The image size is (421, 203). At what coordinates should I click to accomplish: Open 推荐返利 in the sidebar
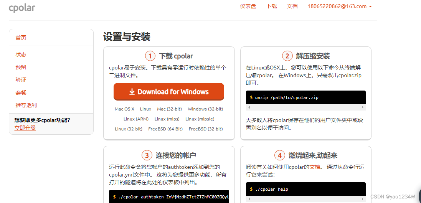(26, 105)
